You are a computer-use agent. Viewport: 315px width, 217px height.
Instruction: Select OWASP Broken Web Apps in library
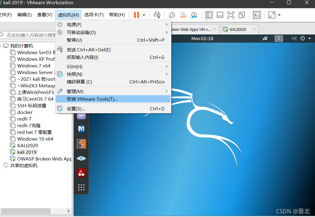[44, 159]
